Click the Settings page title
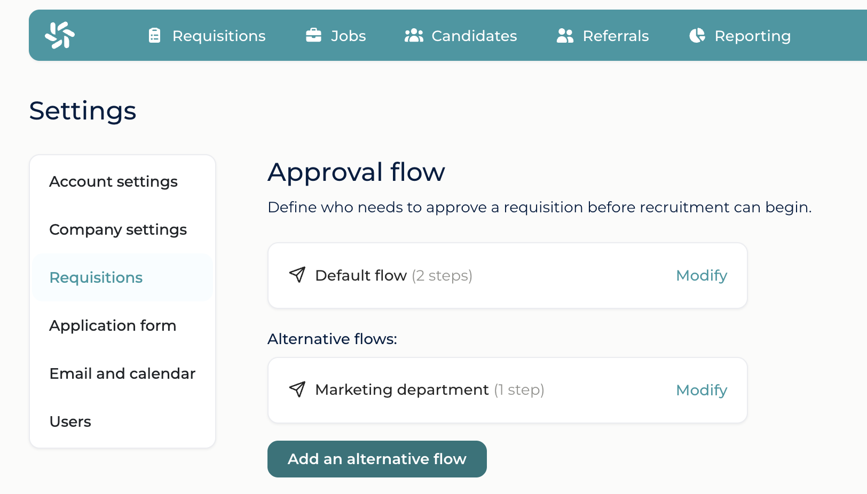867x494 pixels. point(83,111)
